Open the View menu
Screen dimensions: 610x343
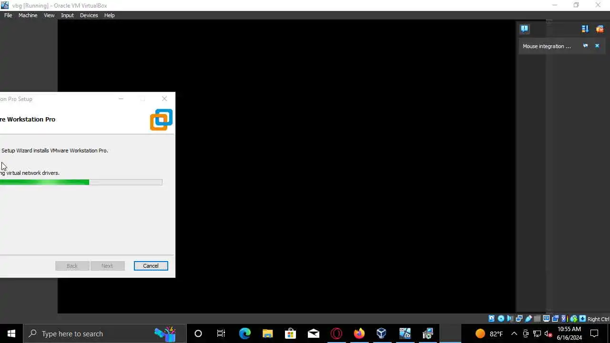pos(49,15)
